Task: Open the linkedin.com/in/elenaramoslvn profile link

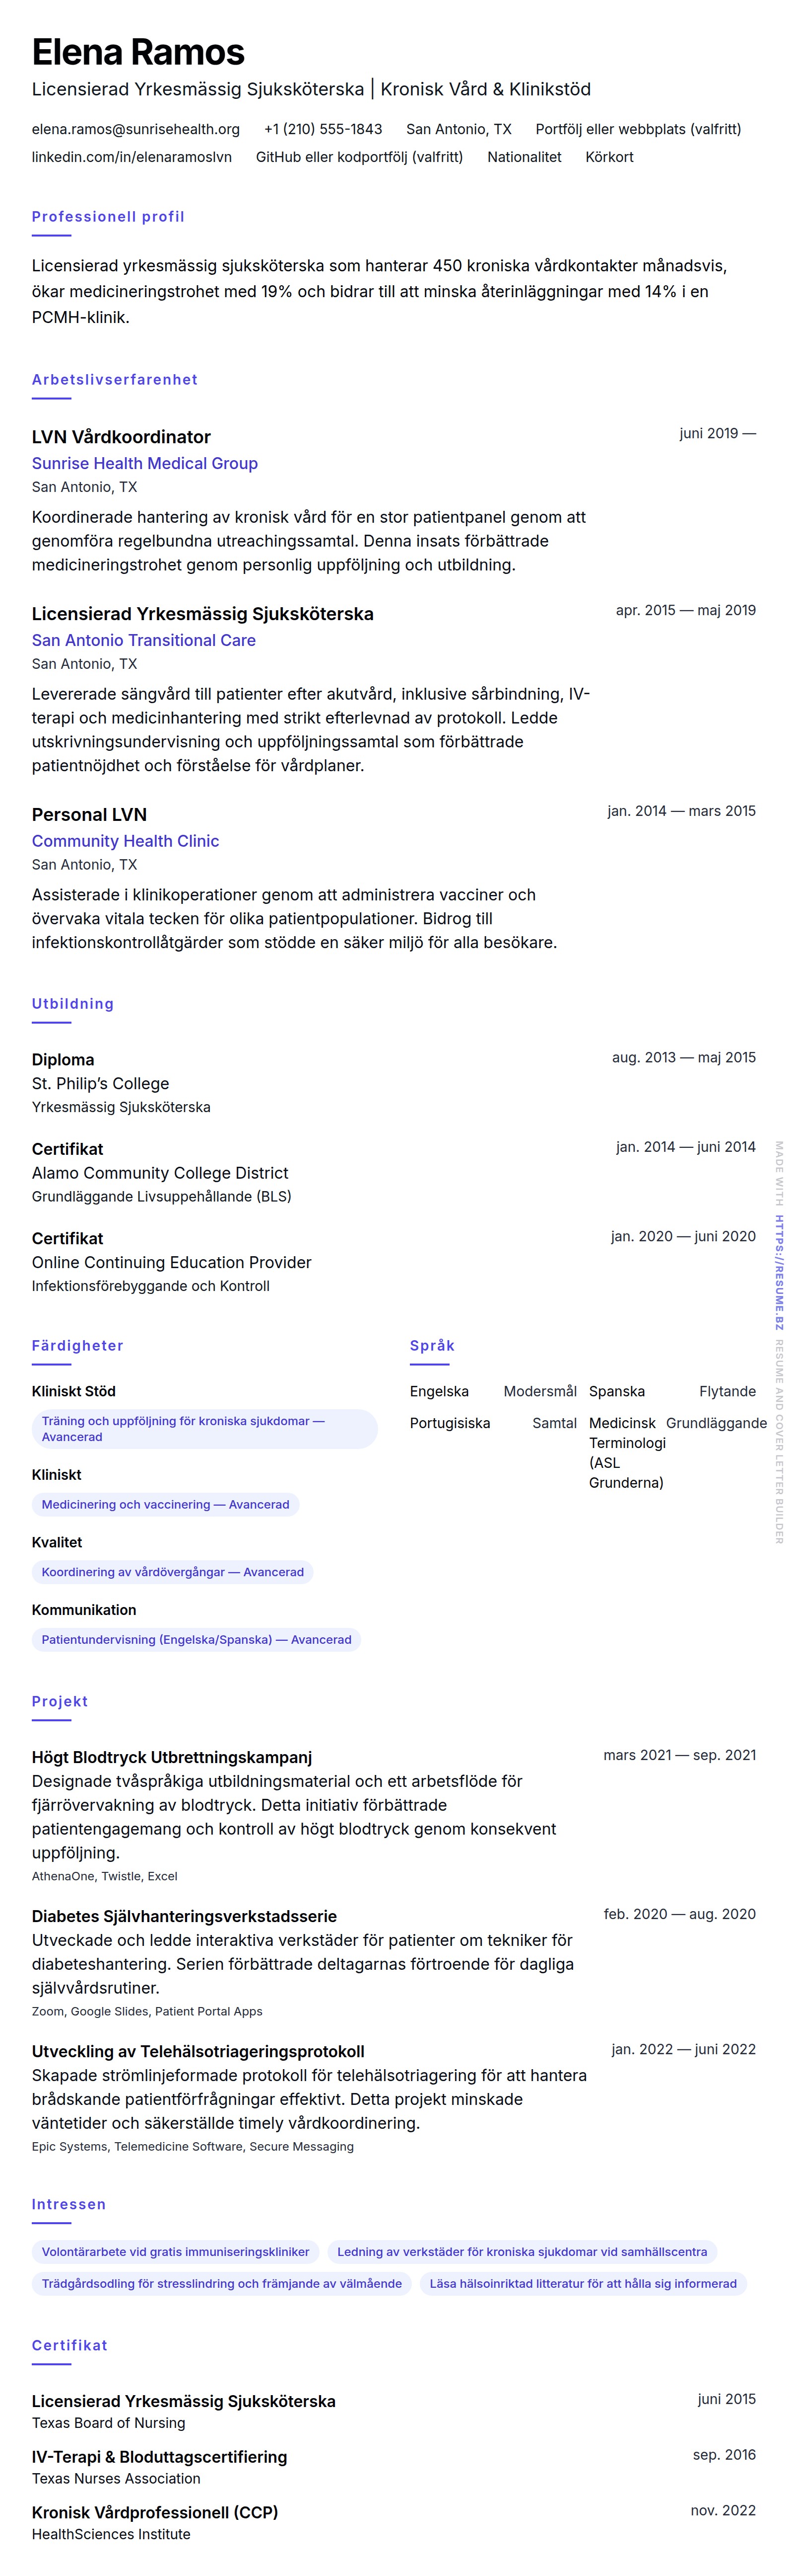Action: pos(132,157)
